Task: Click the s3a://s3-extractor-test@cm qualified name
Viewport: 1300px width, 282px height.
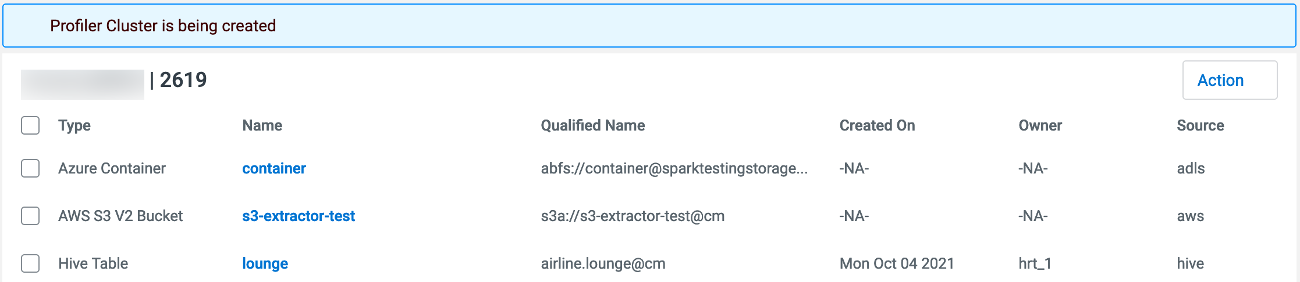Action: (x=633, y=216)
